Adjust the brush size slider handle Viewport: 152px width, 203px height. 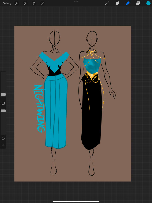click(3, 94)
